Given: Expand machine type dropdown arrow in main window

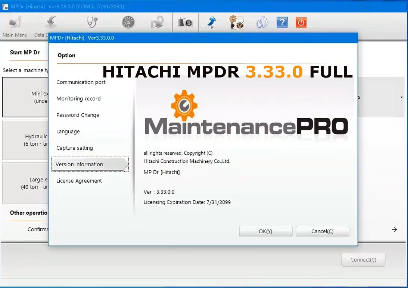Looking at the screenshot, I should 402,97.
